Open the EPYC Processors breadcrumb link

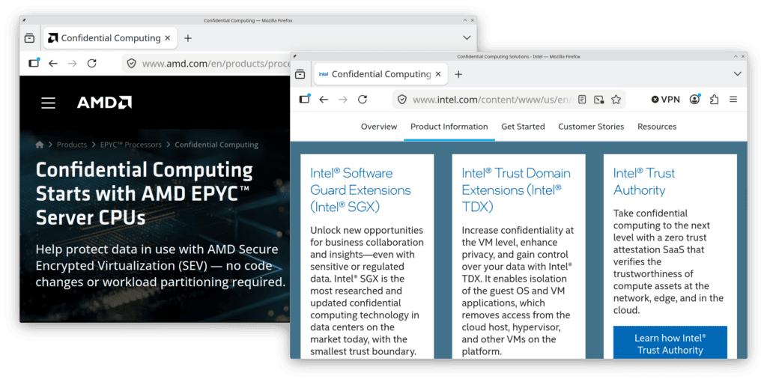coord(130,145)
